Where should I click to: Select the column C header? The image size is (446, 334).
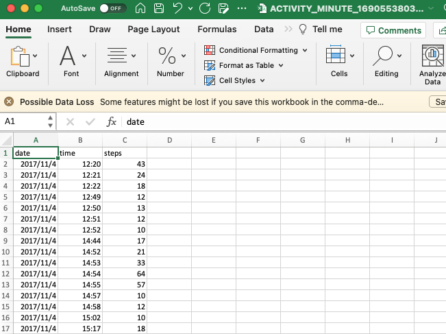click(x=125, y=140)
